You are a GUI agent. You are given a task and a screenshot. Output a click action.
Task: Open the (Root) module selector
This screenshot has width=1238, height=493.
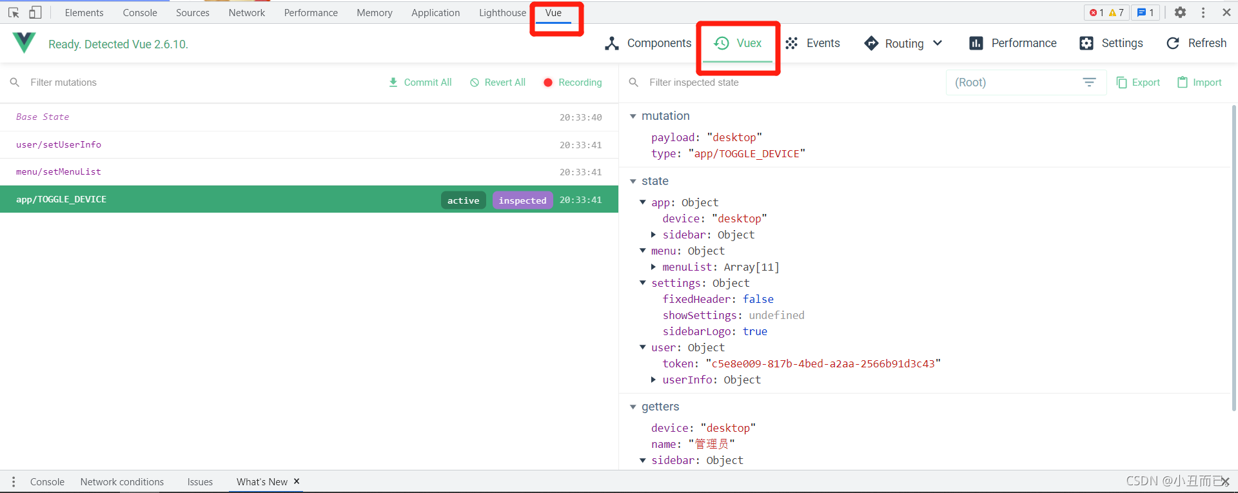1026,82
